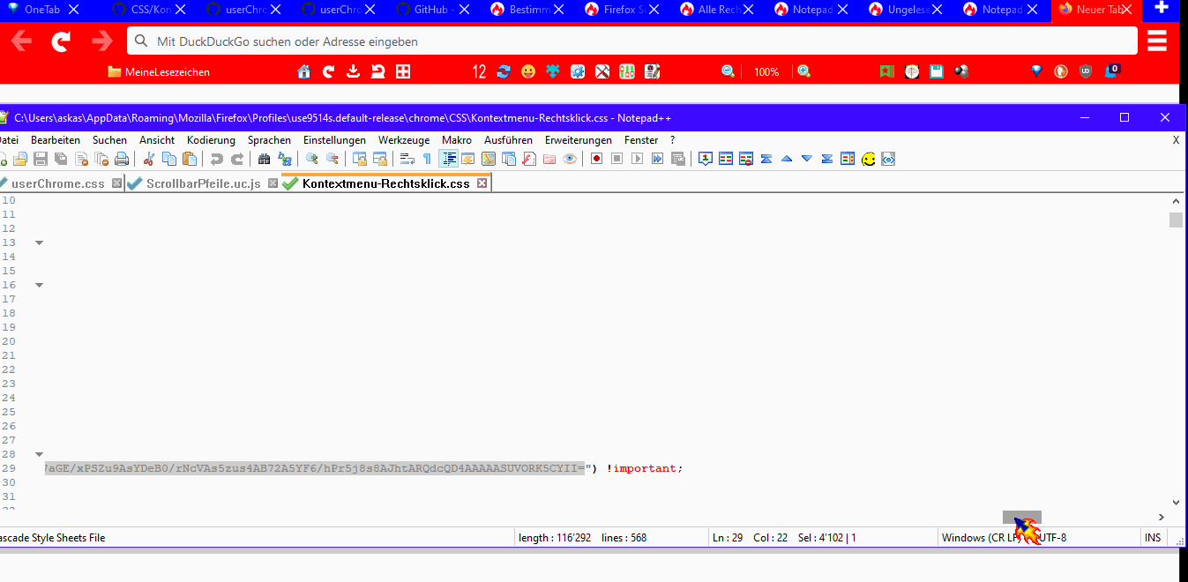Collapse the fold marker at line 13
This screenshot has width=1188, height=582.
point(39,242)
